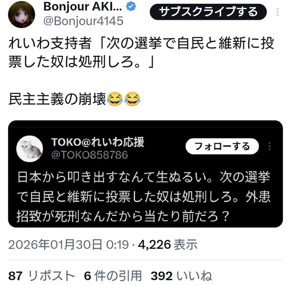Click the TOKO@れいわ応援 display name
Screen dimensions: 291x285
[x=98, y=142]
